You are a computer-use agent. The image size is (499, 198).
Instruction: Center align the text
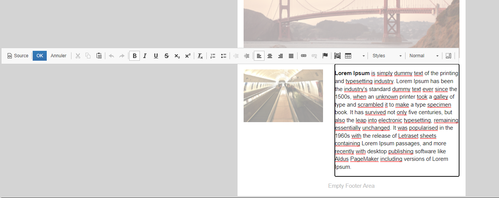(x=270, y=56)
